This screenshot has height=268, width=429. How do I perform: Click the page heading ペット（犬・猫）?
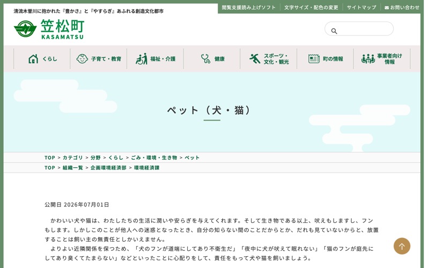(209, 110)
